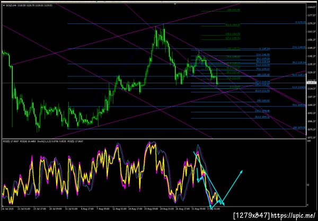This screenshot has width=318, height=221.
Task: Click the 1107.37 price scale label
Action: (311, 97)
